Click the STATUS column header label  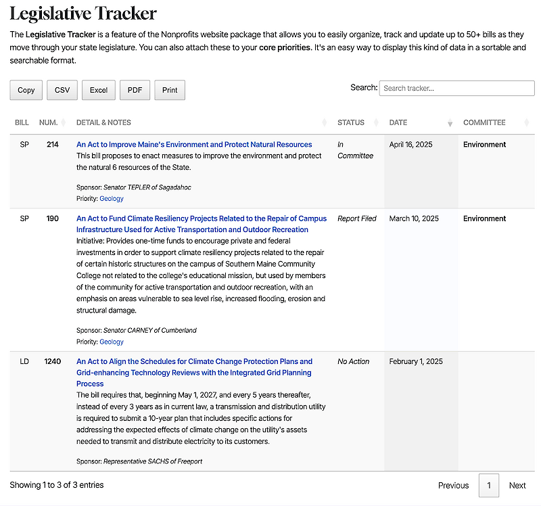(351, 122)
